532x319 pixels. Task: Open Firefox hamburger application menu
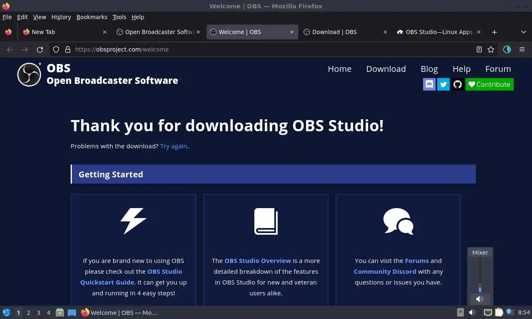(522, 49)
